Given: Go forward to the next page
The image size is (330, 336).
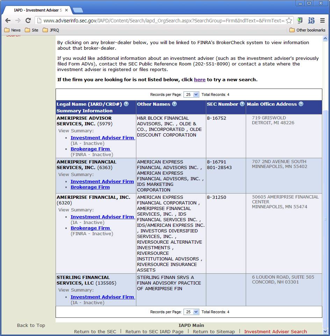Looking at the screenshot, I should tap(18, 21).
